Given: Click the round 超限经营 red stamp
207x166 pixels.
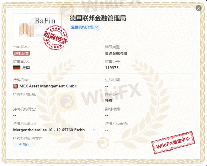Looking at the screenshot, I should tap(55, 38).
